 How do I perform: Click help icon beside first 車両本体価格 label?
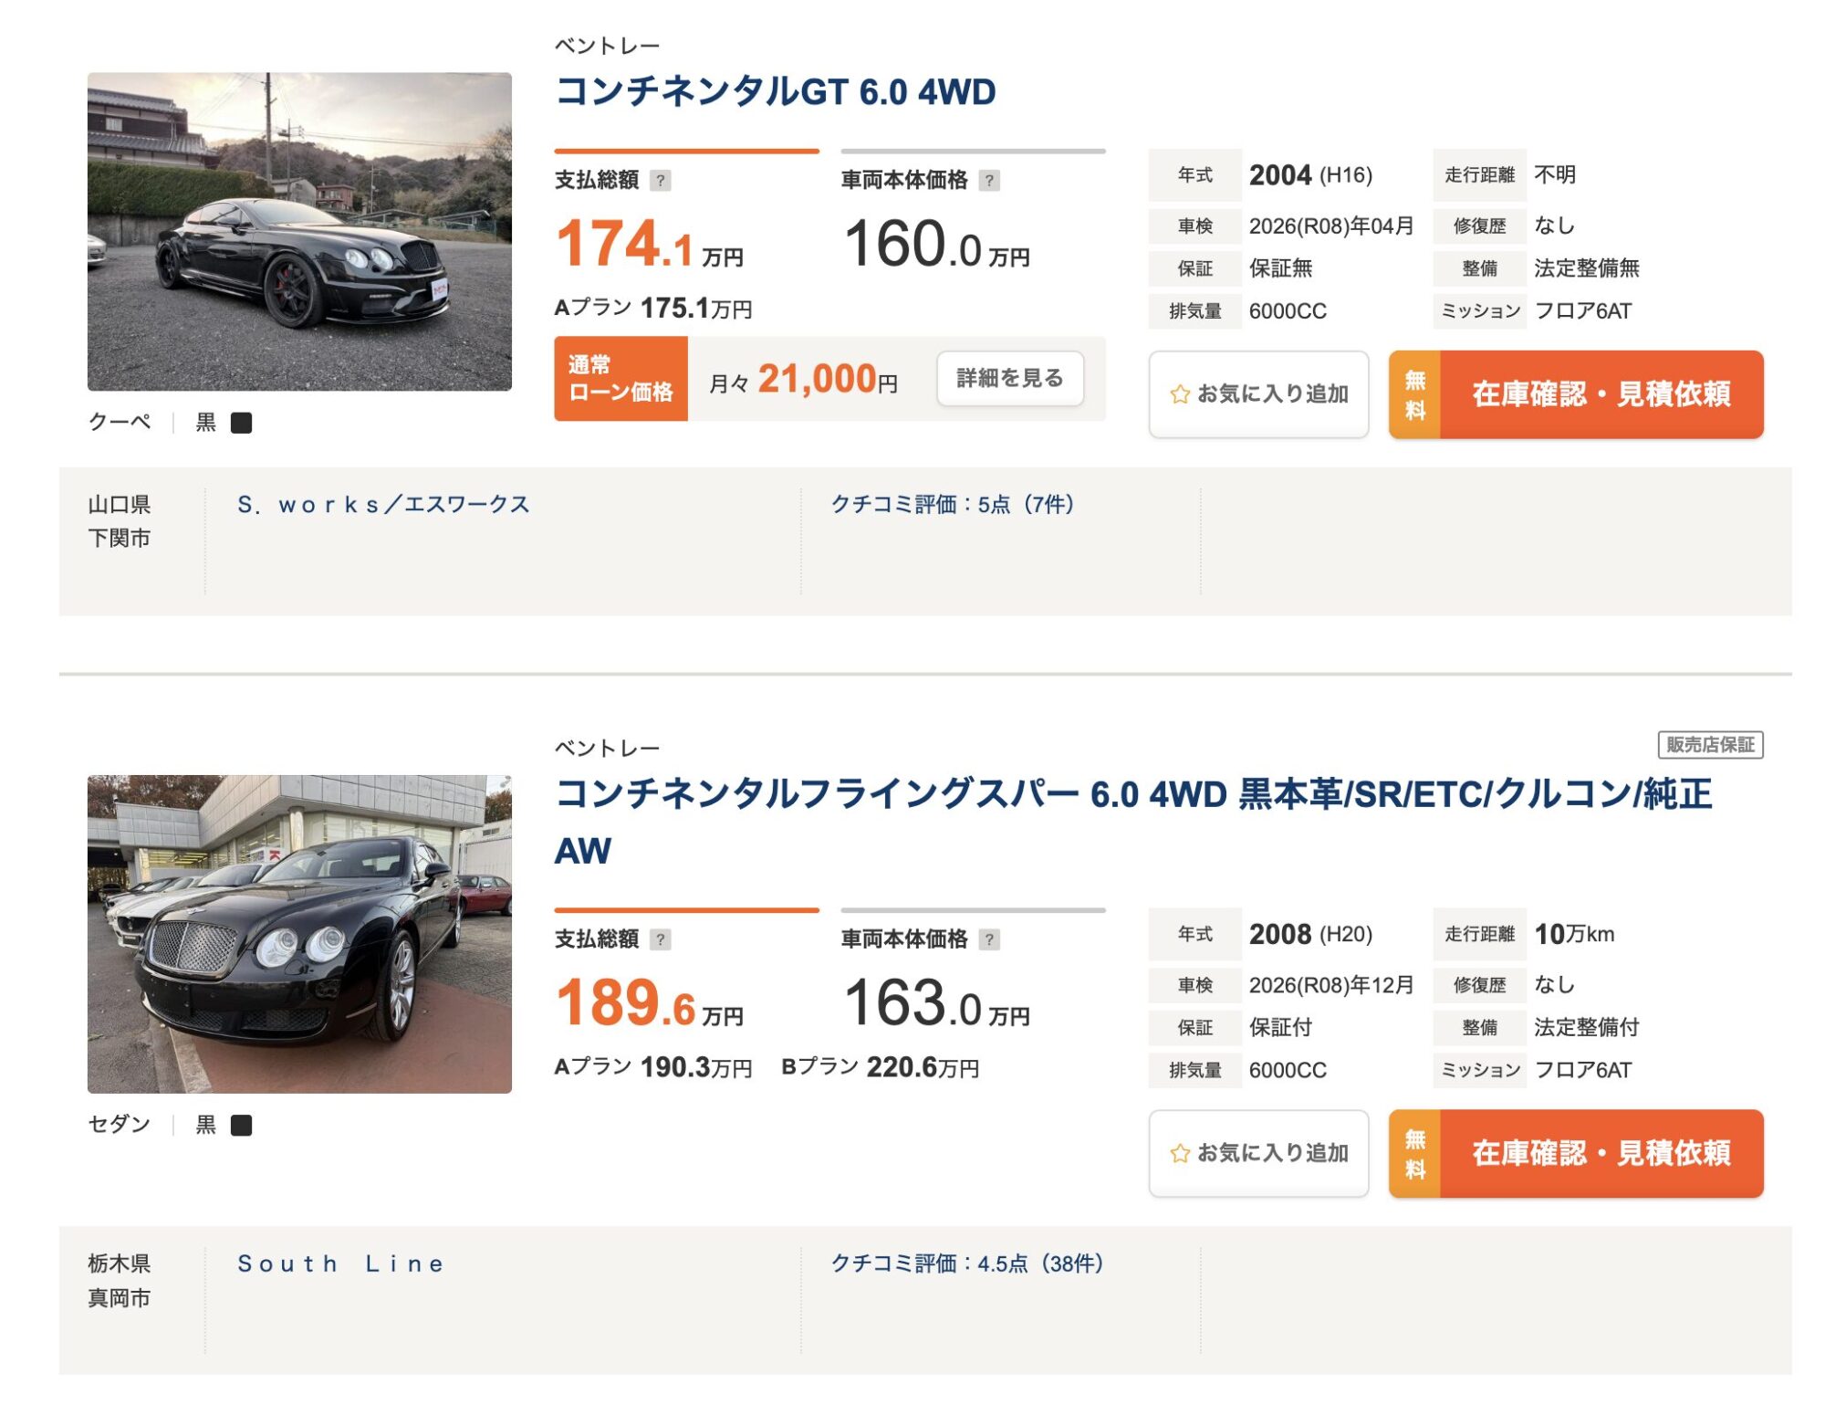click(989, 181)
